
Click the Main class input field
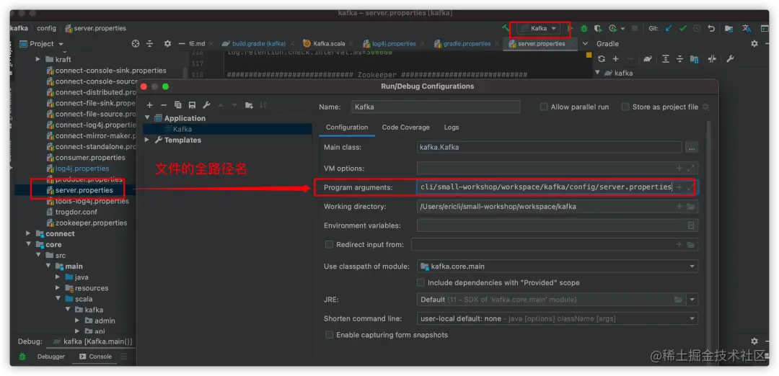tap(550, 148)
